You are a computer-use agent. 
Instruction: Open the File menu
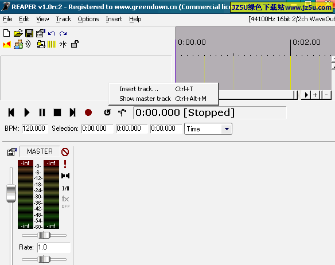[x=7, y=20]
